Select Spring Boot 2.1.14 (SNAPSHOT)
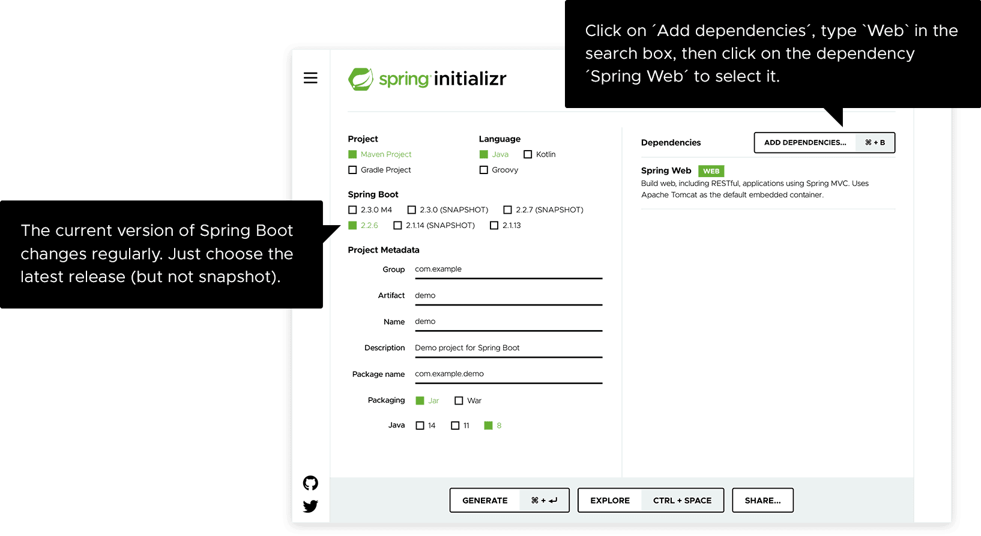 [434, 225]
